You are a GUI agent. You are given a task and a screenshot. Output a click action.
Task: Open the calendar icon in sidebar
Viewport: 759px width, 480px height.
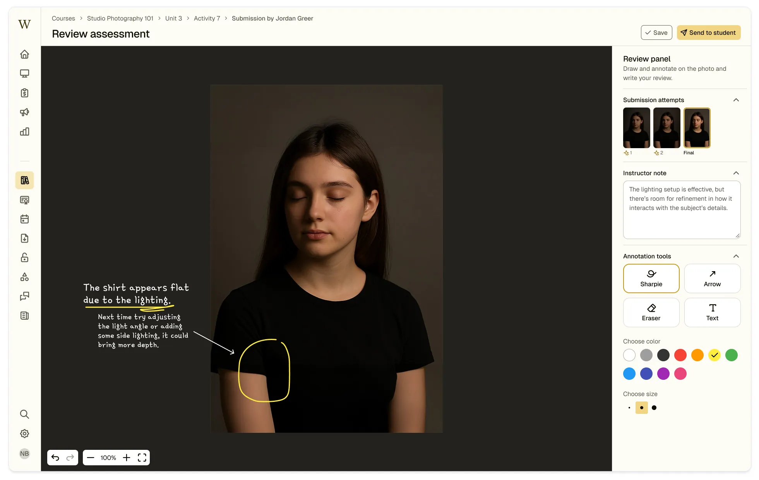[x=24, y=219]
